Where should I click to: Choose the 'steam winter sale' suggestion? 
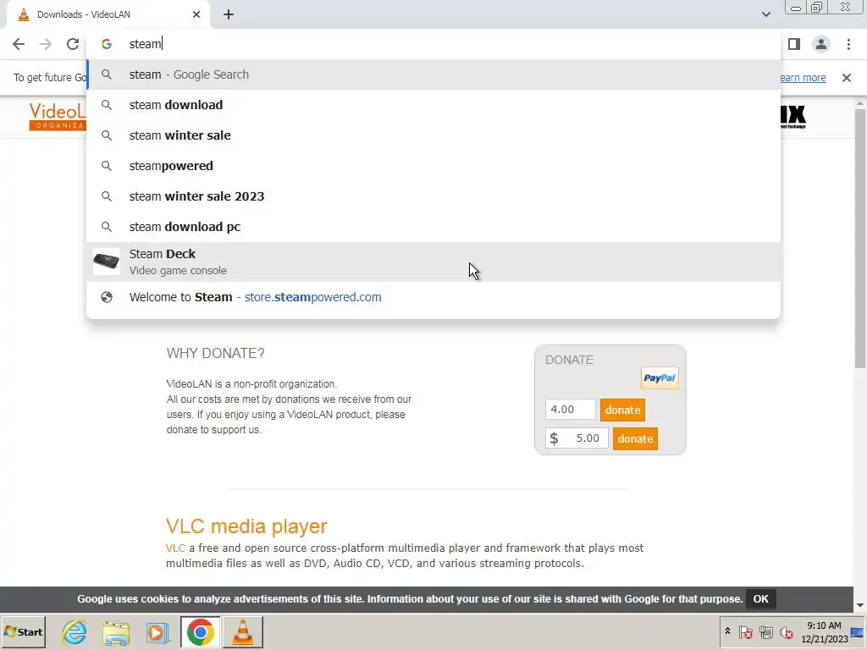pyautogui.click(x=433, y=135)
